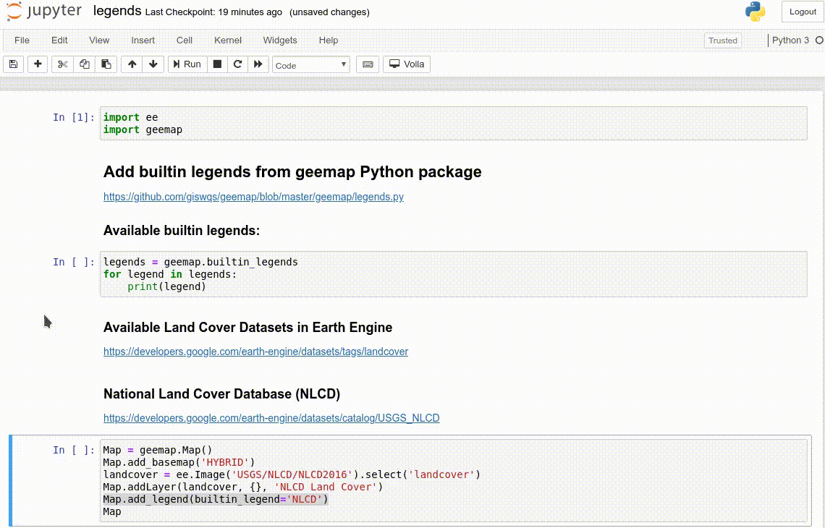825x528 pixels.
Task: Open the Kernel menu
Action: 228,41
